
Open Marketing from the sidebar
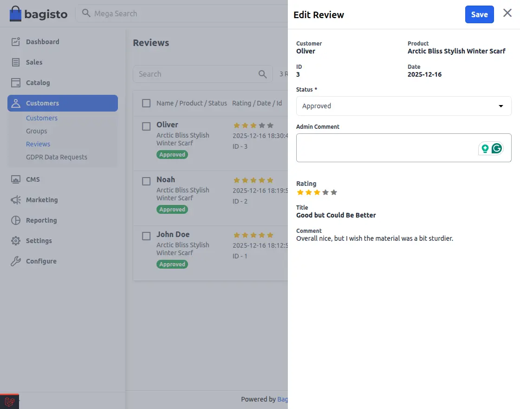click(x=15, y=199)
